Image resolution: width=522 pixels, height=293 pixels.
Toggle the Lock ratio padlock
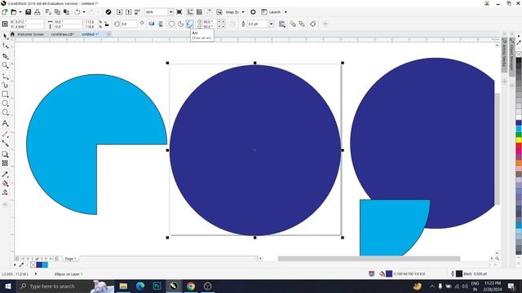pos(107,24)
